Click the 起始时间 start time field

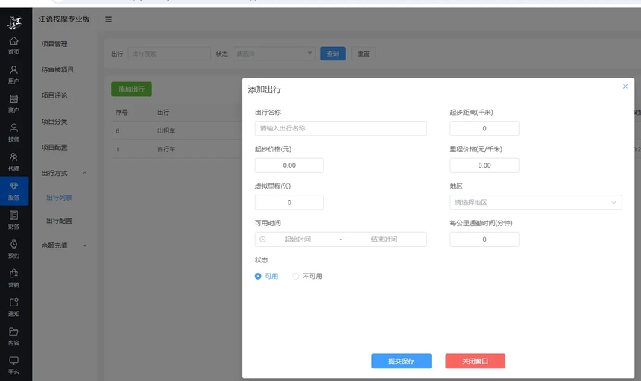tap(297, 239)
